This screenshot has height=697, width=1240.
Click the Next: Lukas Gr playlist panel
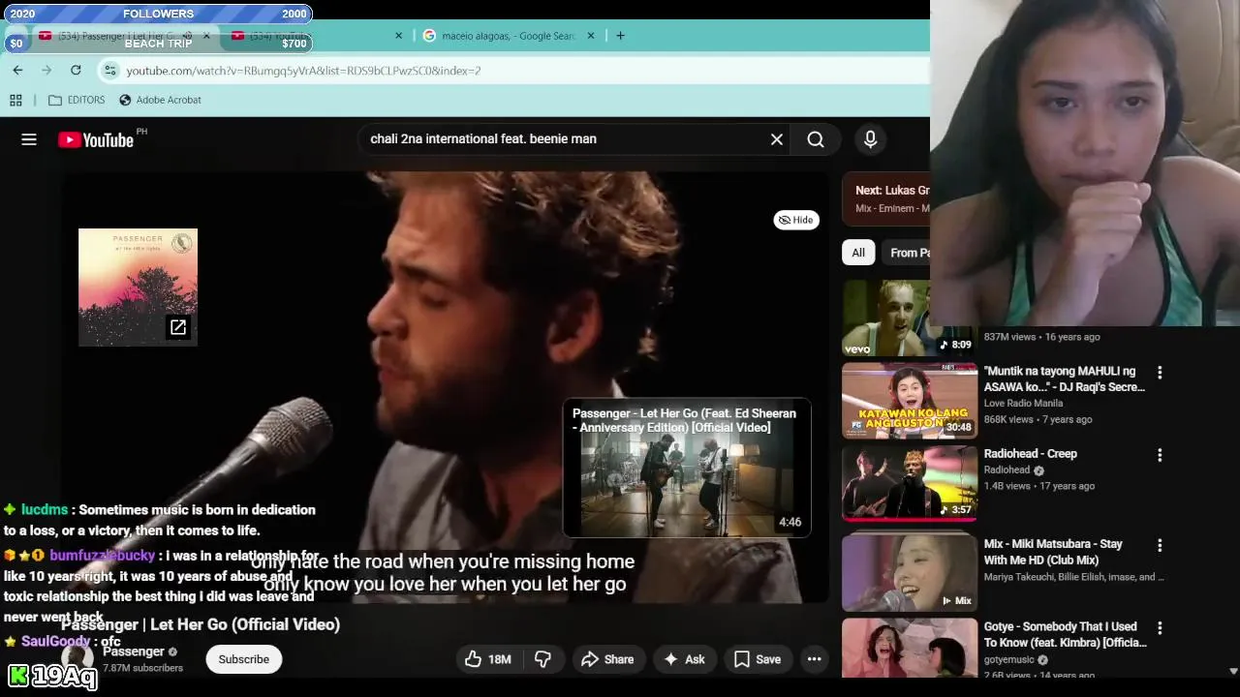[x=886, y=198]
